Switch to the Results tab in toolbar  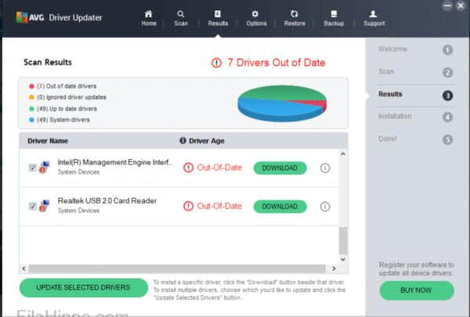[x=218, y=17]
